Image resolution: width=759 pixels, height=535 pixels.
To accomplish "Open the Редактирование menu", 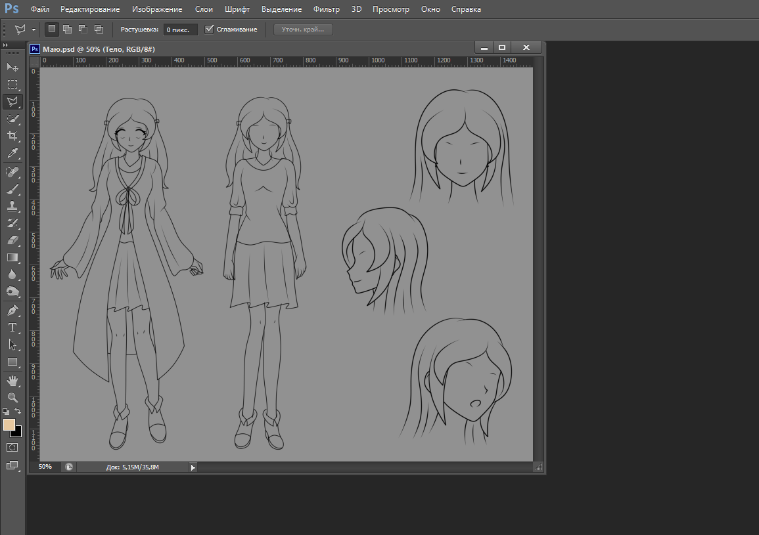I will [x=90, y=9].
